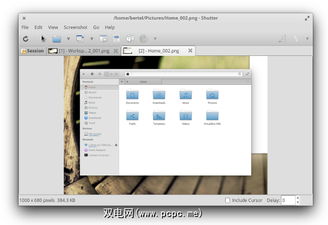Screen dimensions: 328x225
Task: Open the Go menu
Action: coord(96,27)
